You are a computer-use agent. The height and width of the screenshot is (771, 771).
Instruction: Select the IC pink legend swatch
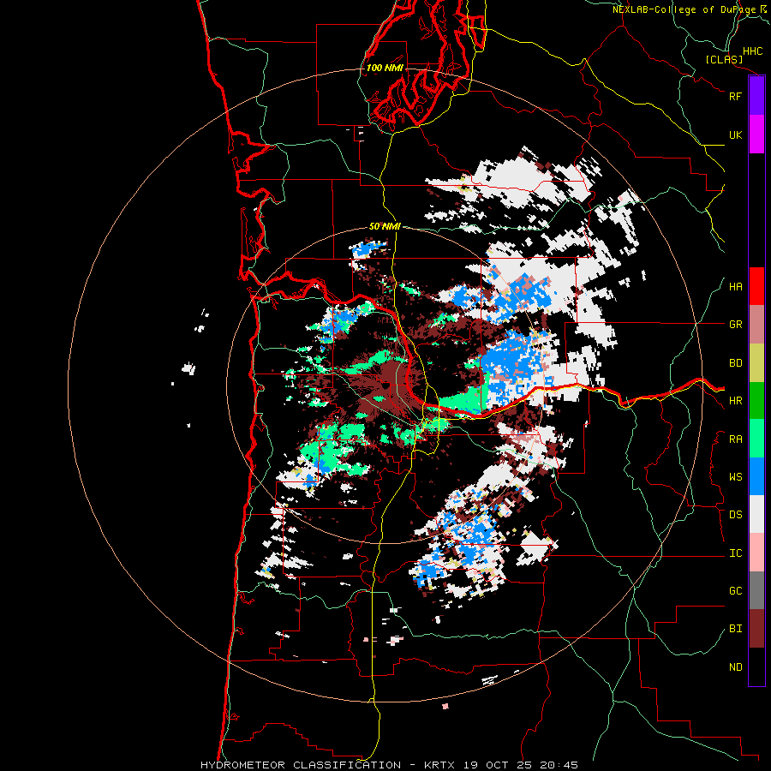click(756, 553)
